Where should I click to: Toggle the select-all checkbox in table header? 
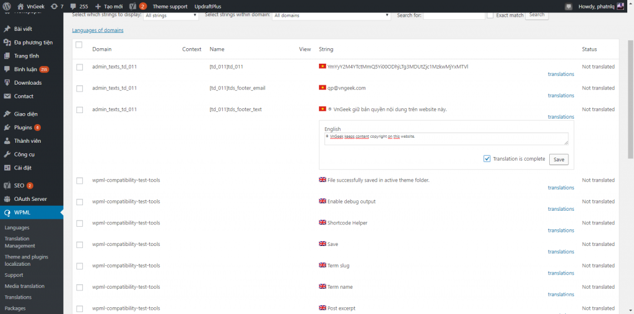[x=79, y=45]
